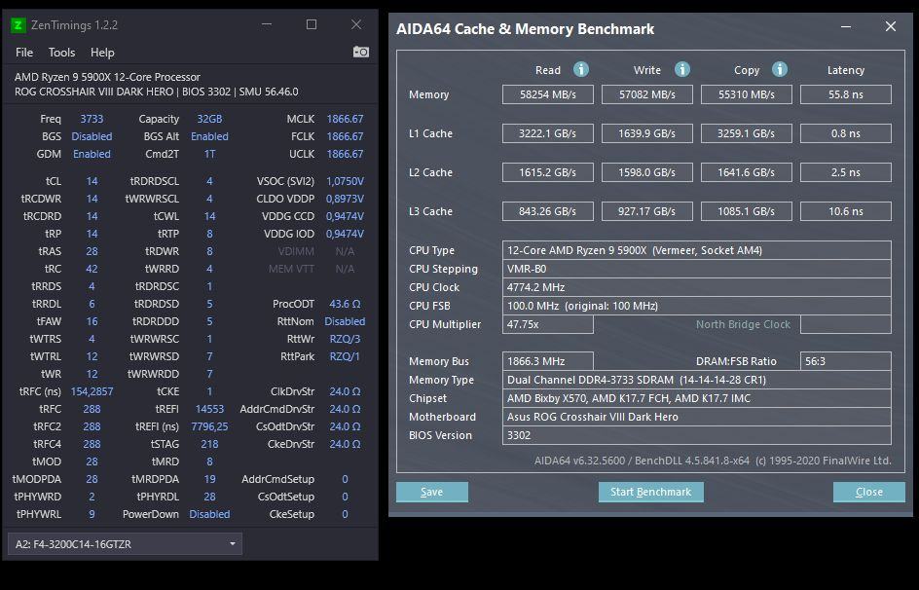
Task: Click the ZenTimings screenshot camera icon
Action: click(x=361, y=53)
